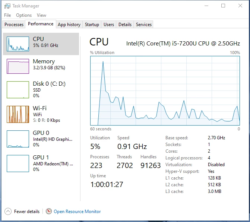
Task: Open the GPU 0 graph thumbnail
Action: pos(18,139)
